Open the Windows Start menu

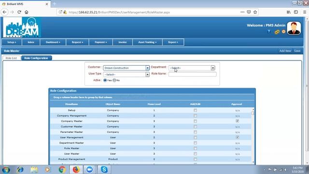[x=6, y=170]
